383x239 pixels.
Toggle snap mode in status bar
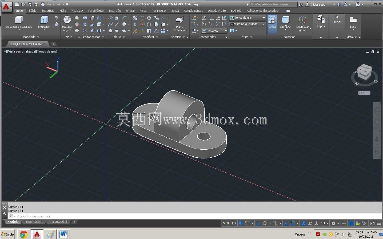[247, 223]
